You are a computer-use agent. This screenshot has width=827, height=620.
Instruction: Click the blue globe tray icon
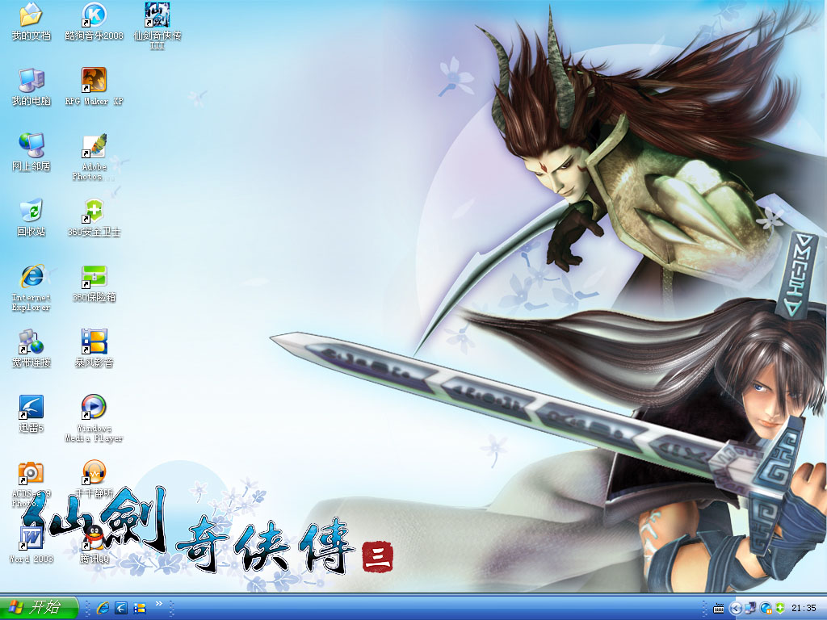[x=766, y=609]
